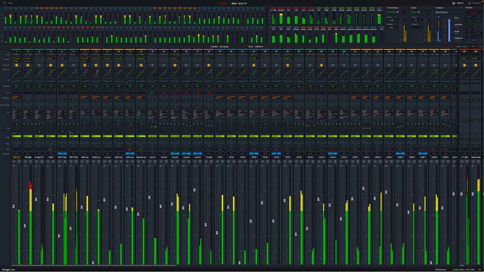The width and height of the screenshot is (484, 272).
Task: Open the EQ curve on channel 2
Action: (x=28, y=81)
